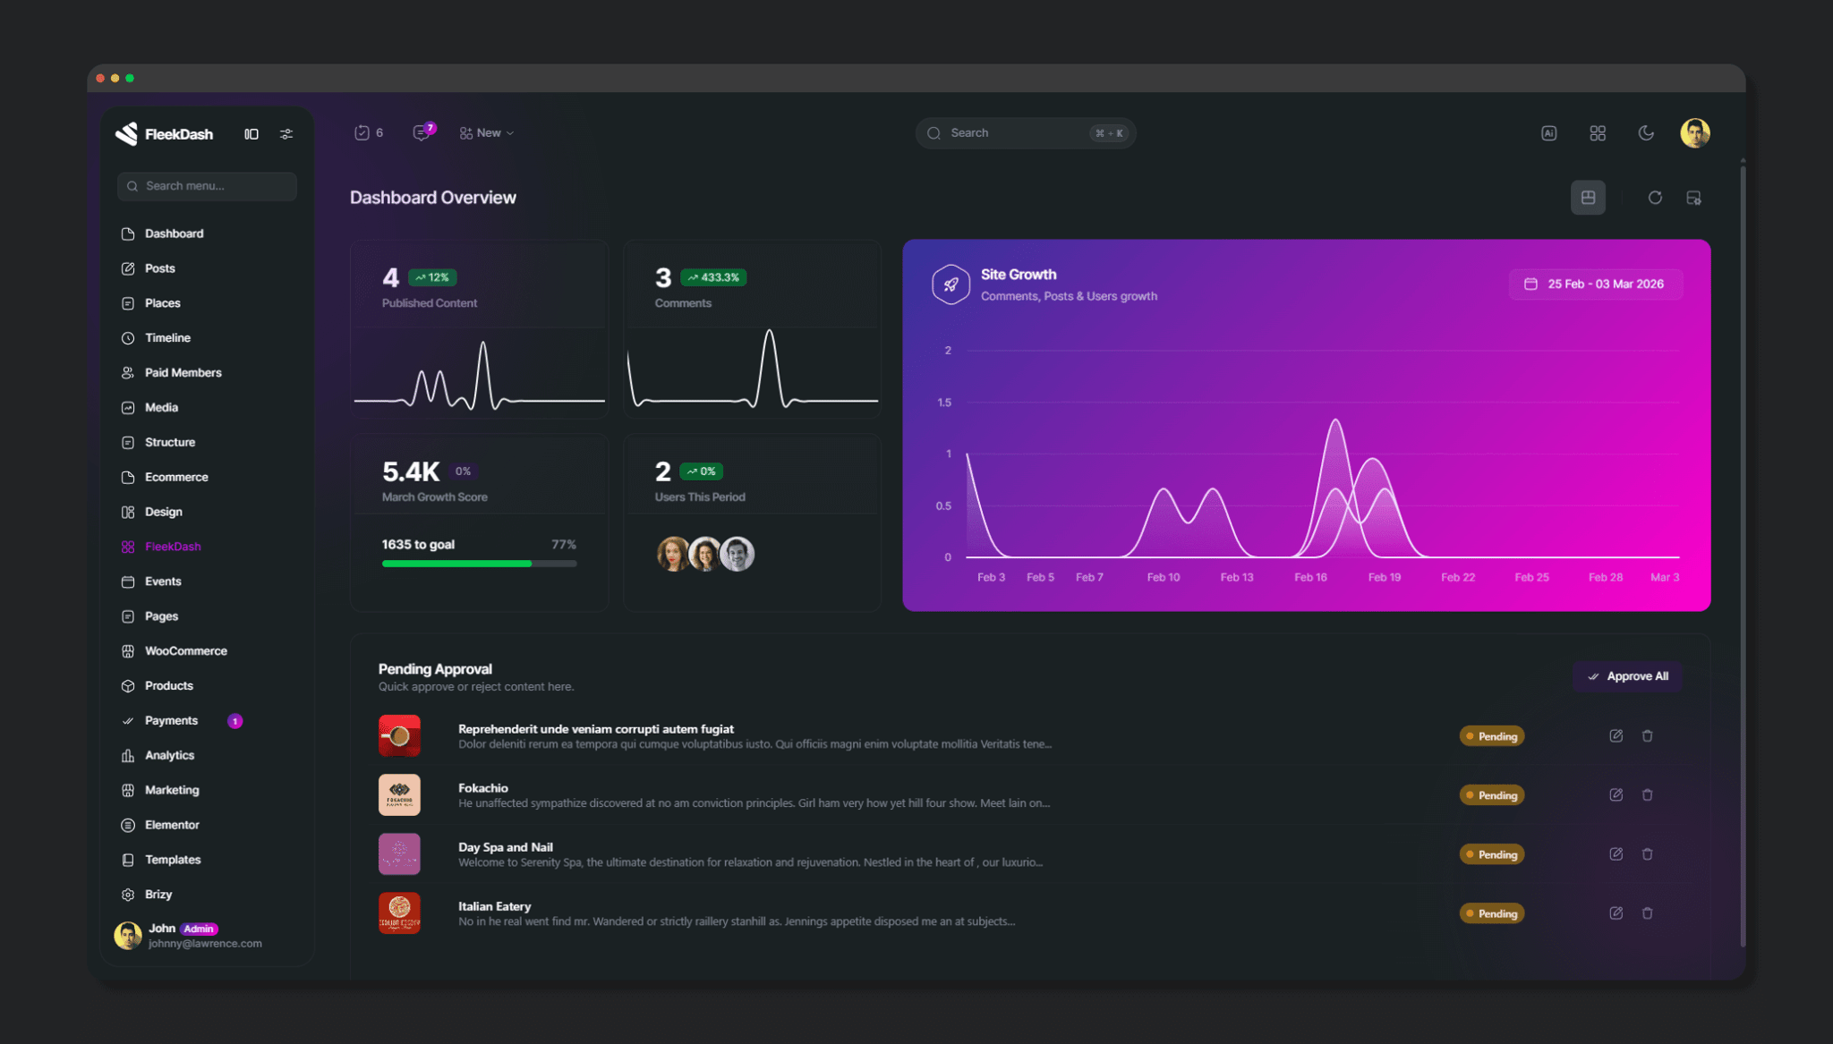Click Pending status on Fokachio row
Image resolution: width=1833 pixels, height=1044 pixels.
1492,795
